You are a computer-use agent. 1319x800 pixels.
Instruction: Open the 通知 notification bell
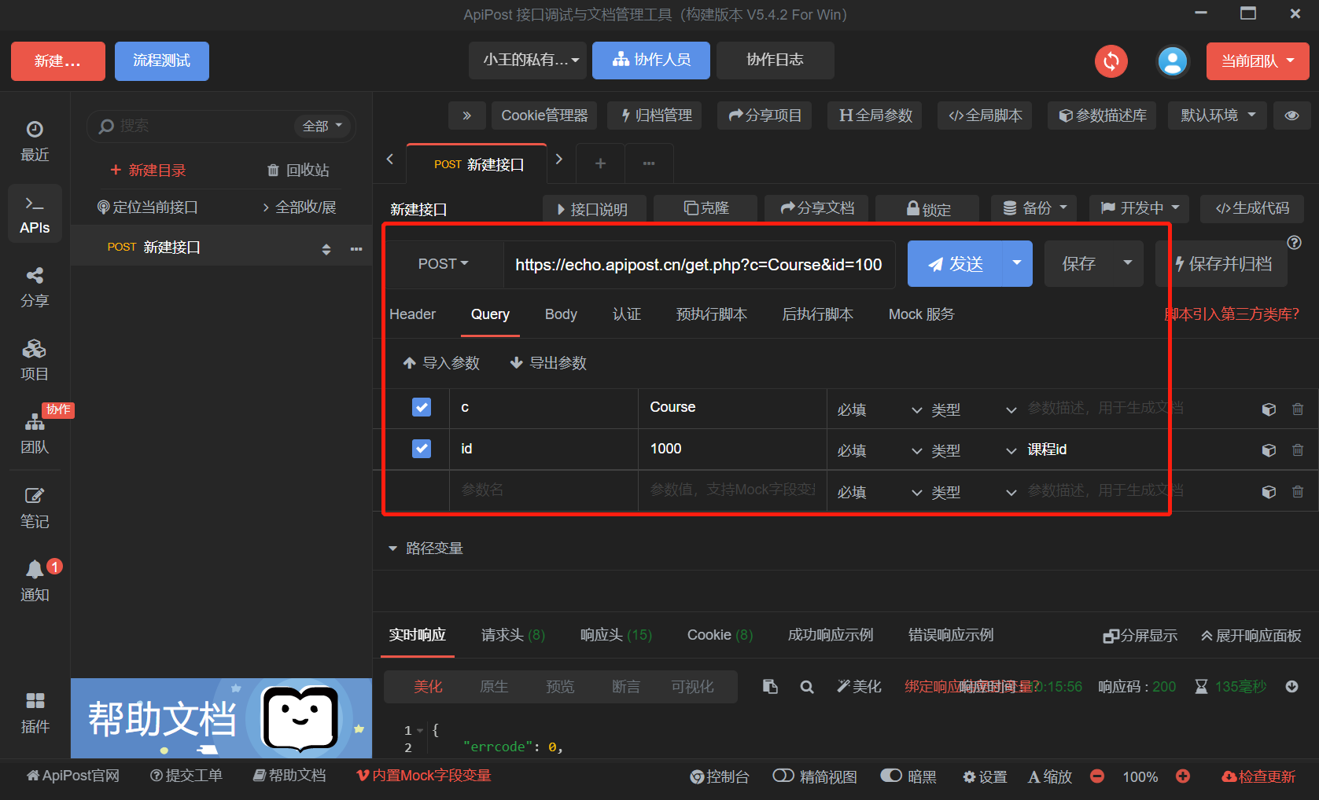click(35, 579)
